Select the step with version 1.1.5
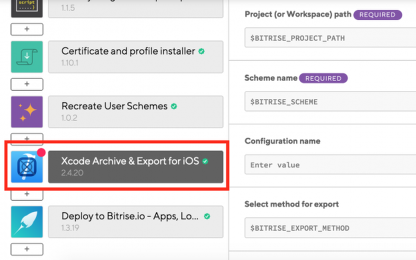416x260 pixels. pyautogui.click(x=135, y=9)
